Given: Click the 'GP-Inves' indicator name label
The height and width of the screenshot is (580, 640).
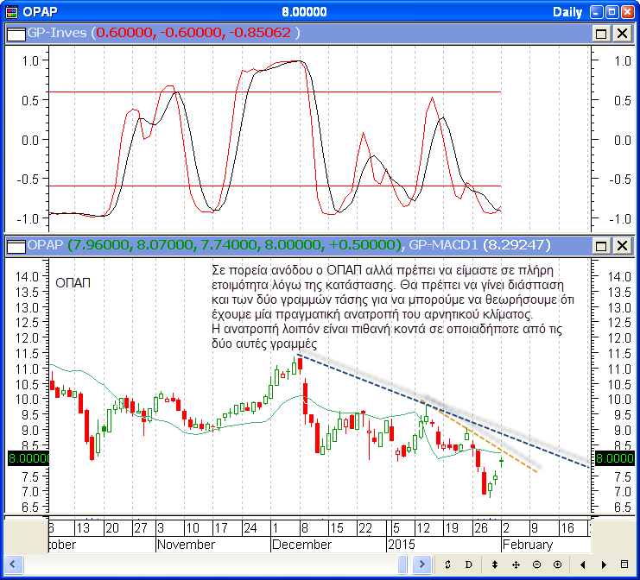Looking at the screenshot, I should [x=57, y=33].
